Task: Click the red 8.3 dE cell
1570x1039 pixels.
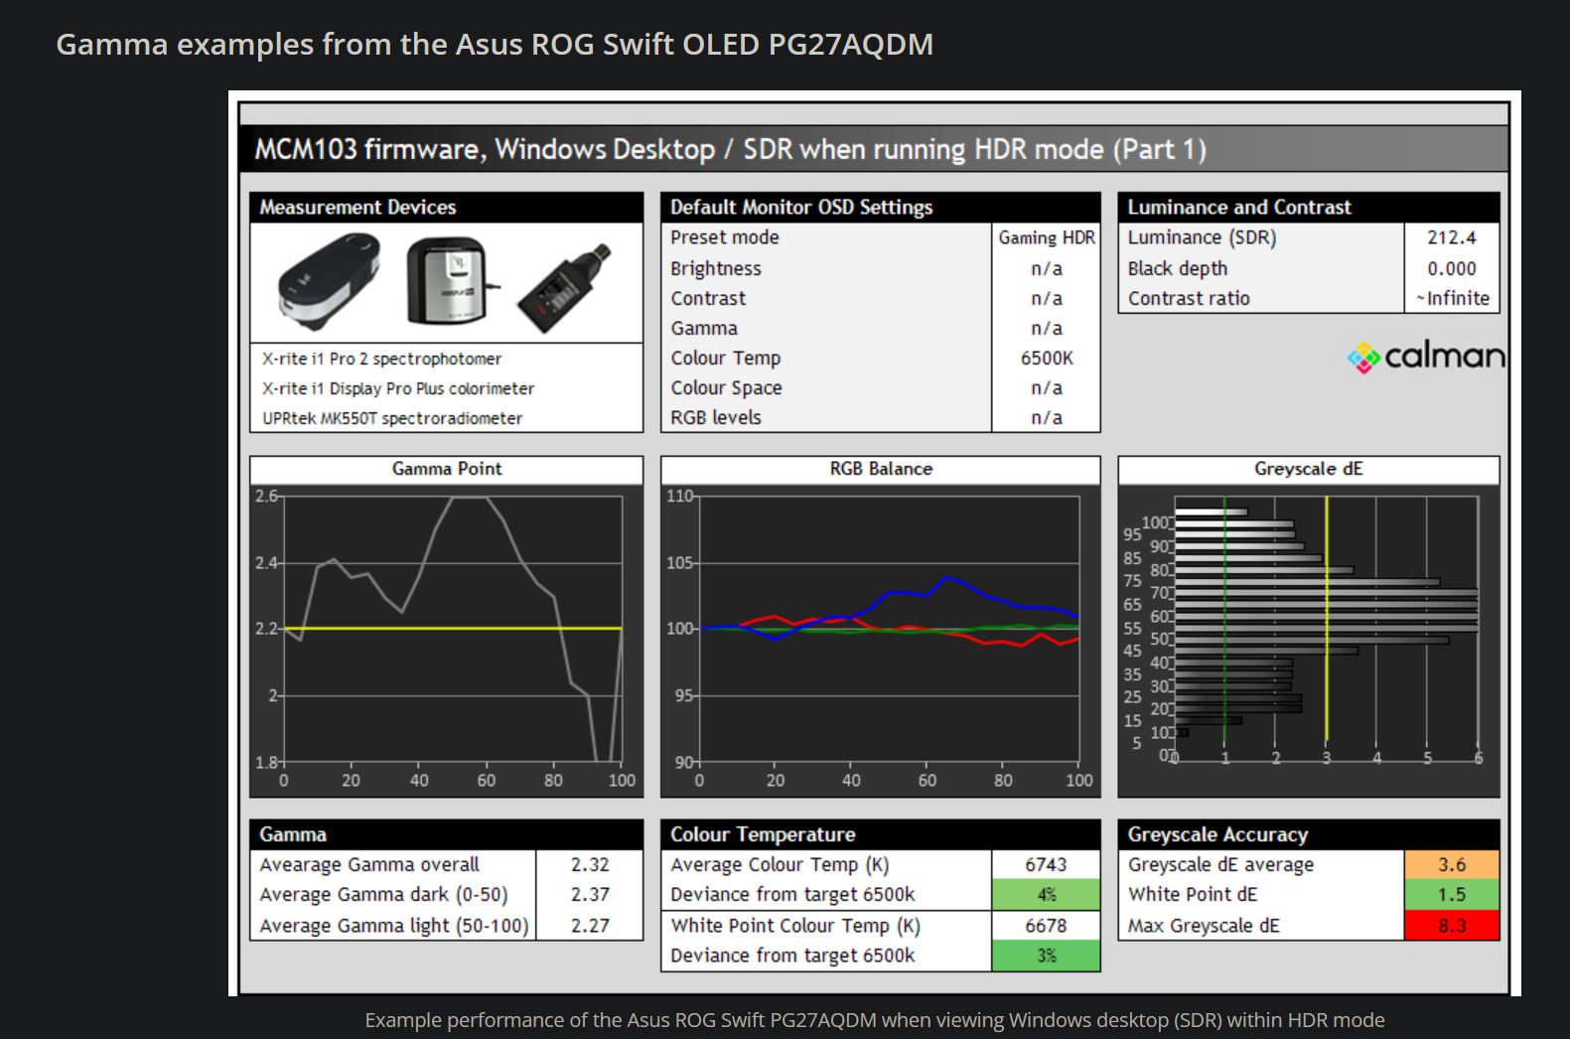Action: click(x=1452, y=926)
